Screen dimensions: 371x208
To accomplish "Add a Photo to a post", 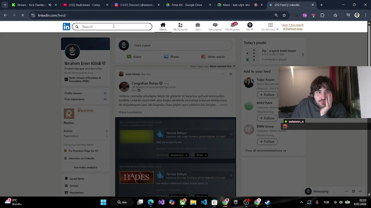I will (171, 57).
